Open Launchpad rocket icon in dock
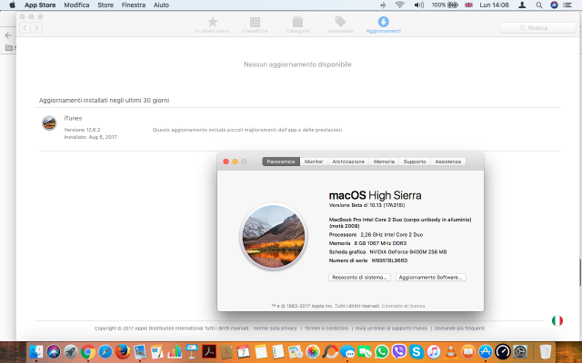This screenshot has width=582, height=363. 71,351
